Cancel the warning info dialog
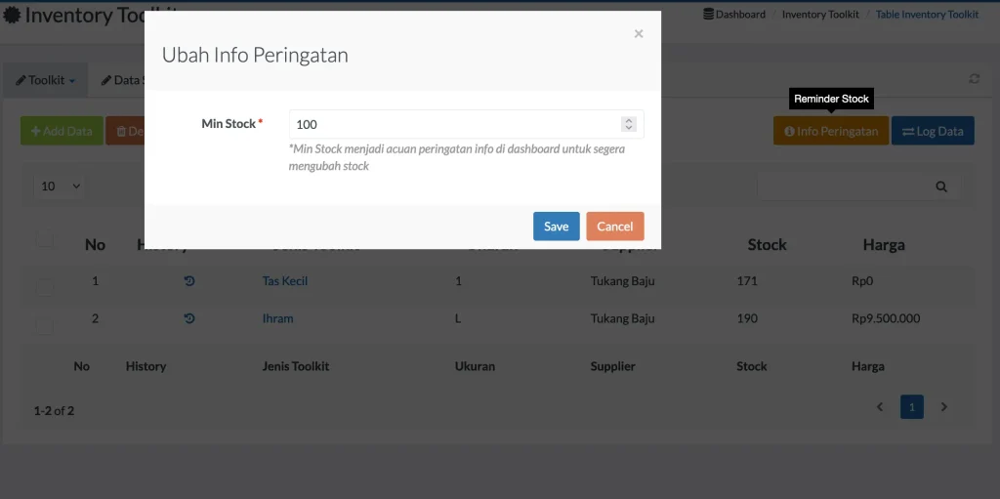 coord(614,227)
